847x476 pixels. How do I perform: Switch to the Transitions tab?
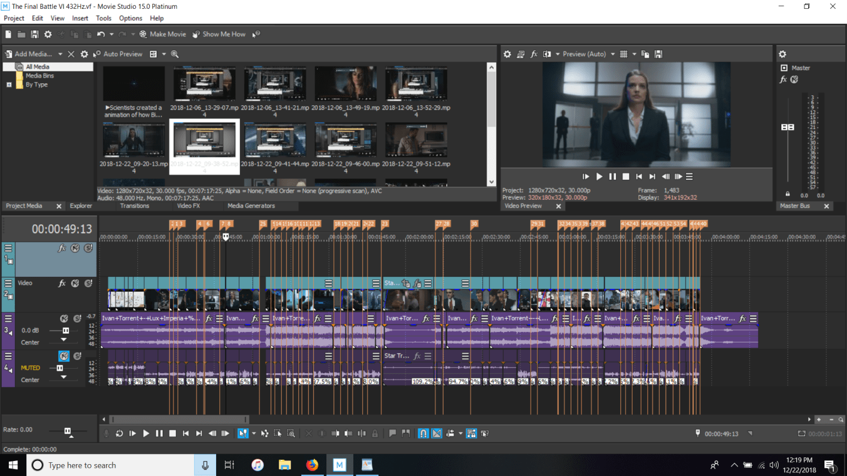tap(135, 206)
